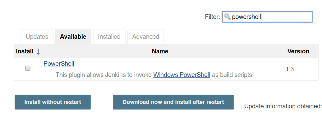
Task: Open the Installed tab
Action: click(x=109, y=37)
